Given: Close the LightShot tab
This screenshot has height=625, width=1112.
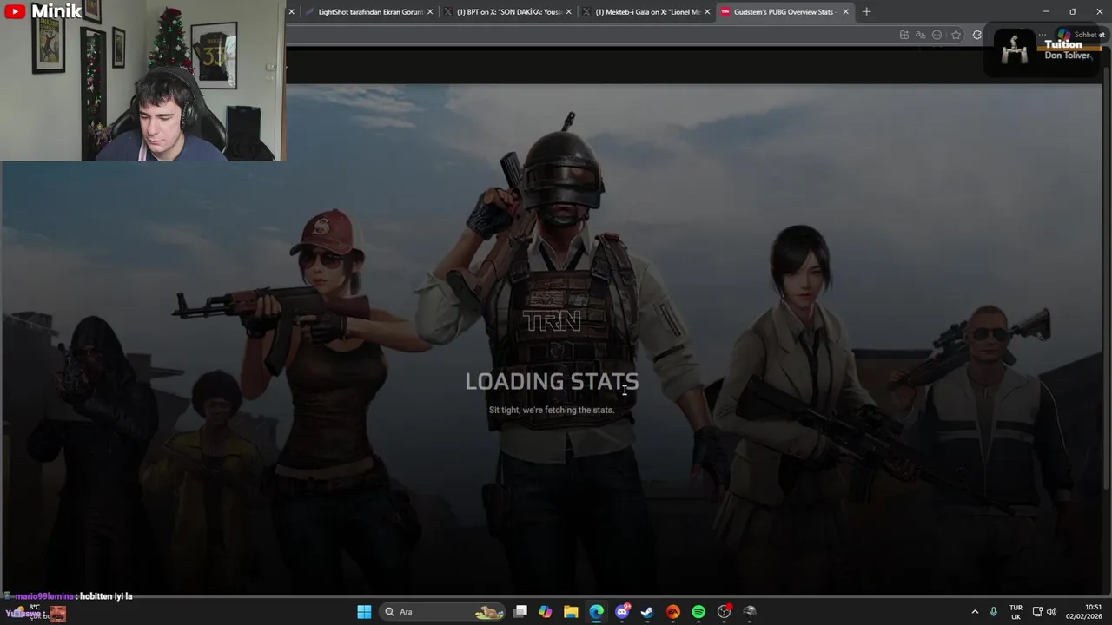Looking at the screenshot, I should click(430, 12).
